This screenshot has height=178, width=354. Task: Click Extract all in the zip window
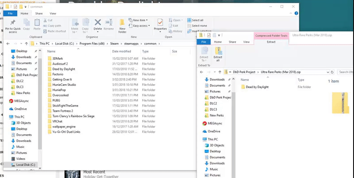[218, 54]
